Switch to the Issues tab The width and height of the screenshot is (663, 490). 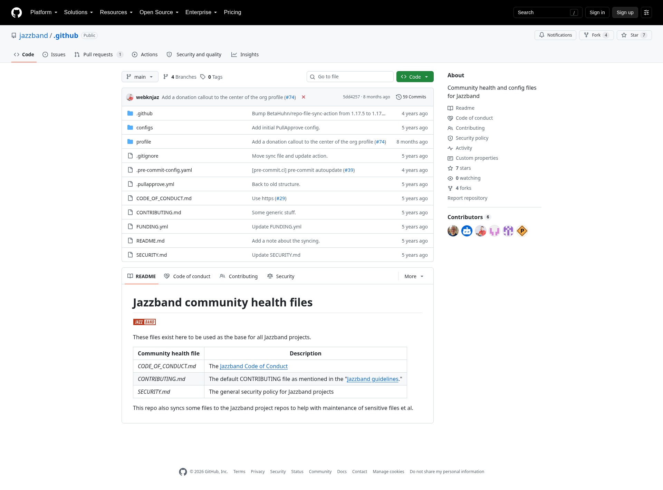(x=54, y=55)
